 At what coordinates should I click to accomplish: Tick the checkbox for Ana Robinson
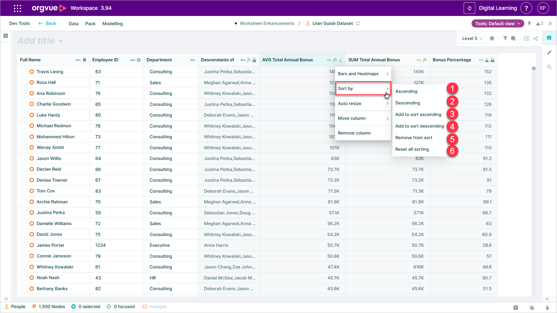click(24, 93)
